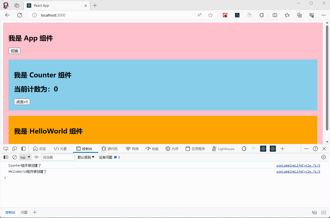Click the live expression eye icon
Screen dimensions: 330x218
pos(36,157)
